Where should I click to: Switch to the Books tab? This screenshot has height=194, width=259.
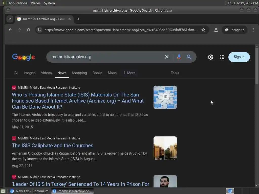click(97, 73)
